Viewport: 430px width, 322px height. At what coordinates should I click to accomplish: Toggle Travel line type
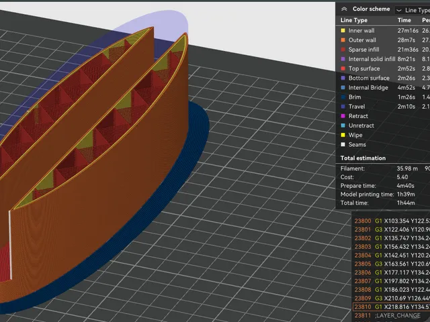[357, 107]
